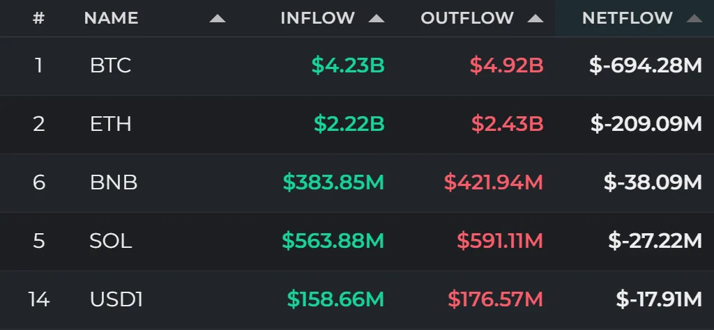The width and height of the screenshot is (714, 330).
Task: Click USD1 netflow $-17.91M
Action: (x=660, y=299)
